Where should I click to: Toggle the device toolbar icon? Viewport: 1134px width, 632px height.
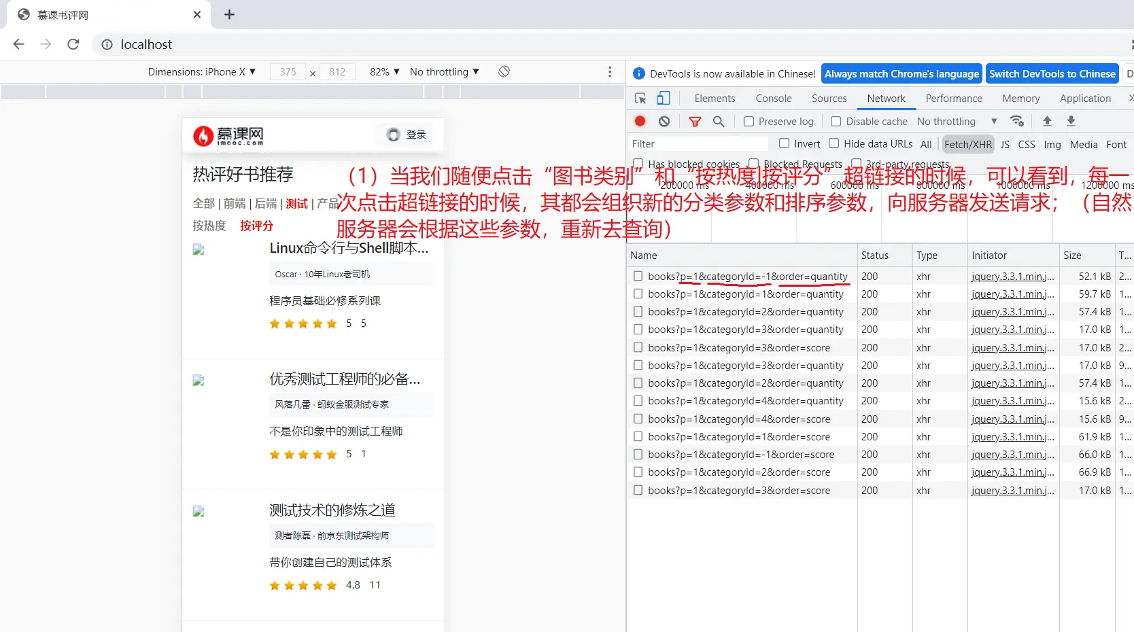pos(663,99)
